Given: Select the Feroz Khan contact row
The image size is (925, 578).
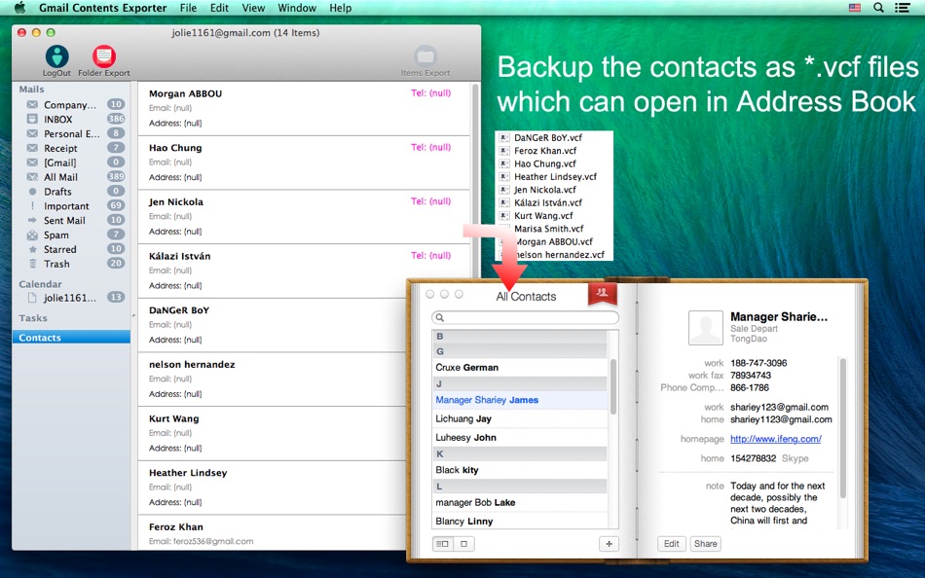Looking at the screenshot, I should 273,533.
